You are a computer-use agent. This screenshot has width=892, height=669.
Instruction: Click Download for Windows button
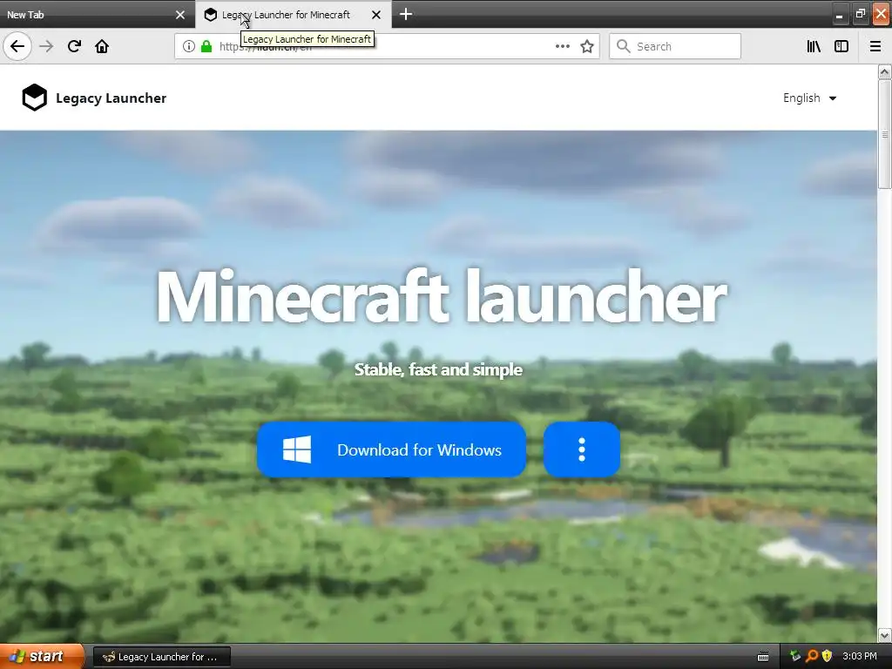[391, 449]
